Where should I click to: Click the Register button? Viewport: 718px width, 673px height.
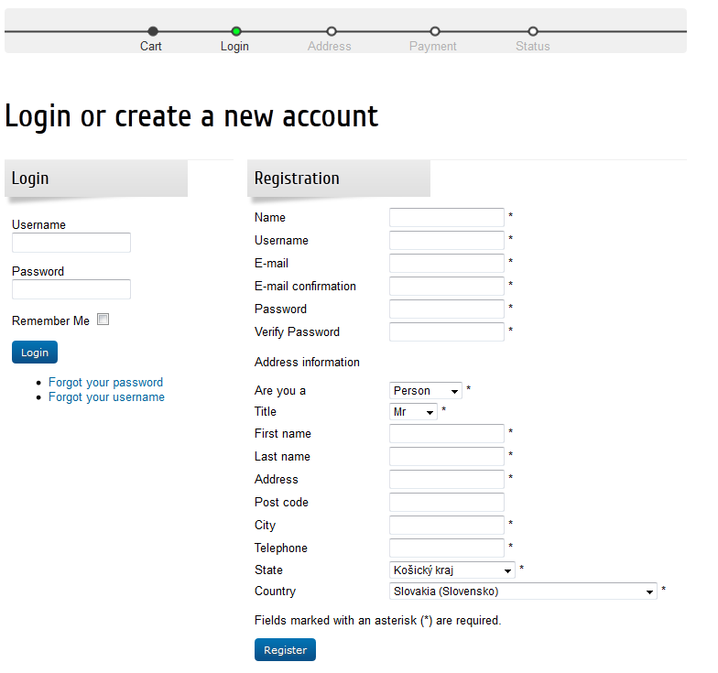tap(286, 650)
